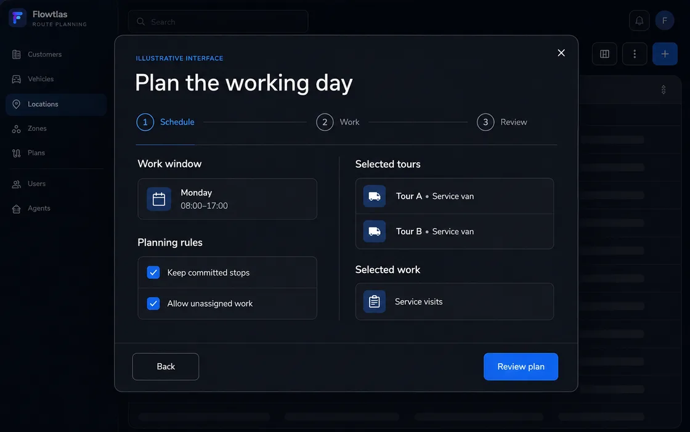Click the 'Plan the working day' heading
The image size is (690, 432).
[x=244, y=83]
